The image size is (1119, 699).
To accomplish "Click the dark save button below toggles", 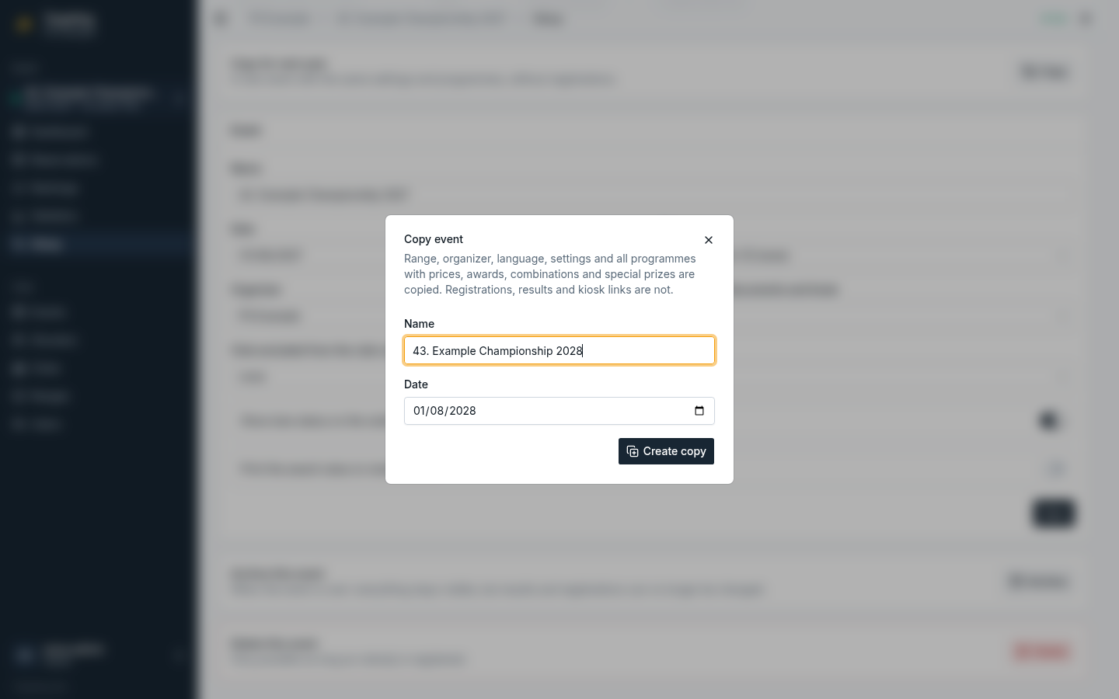I will tap(1053, 513).
